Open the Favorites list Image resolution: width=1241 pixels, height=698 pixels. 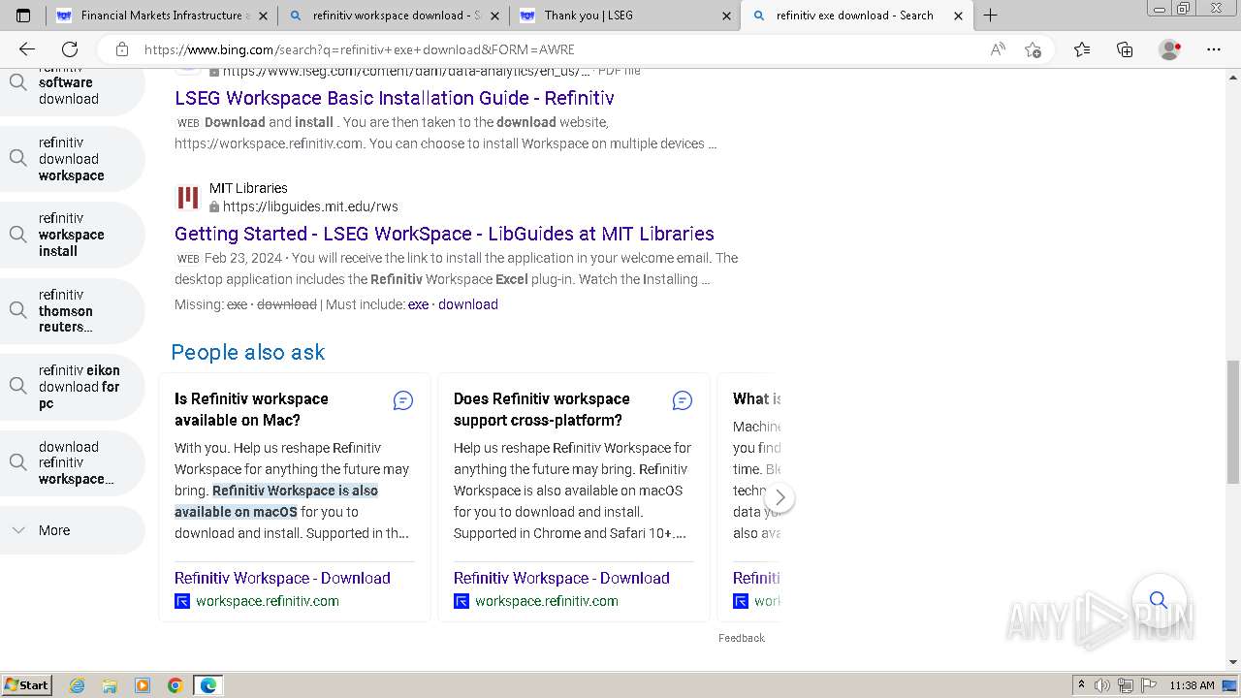1082,49
